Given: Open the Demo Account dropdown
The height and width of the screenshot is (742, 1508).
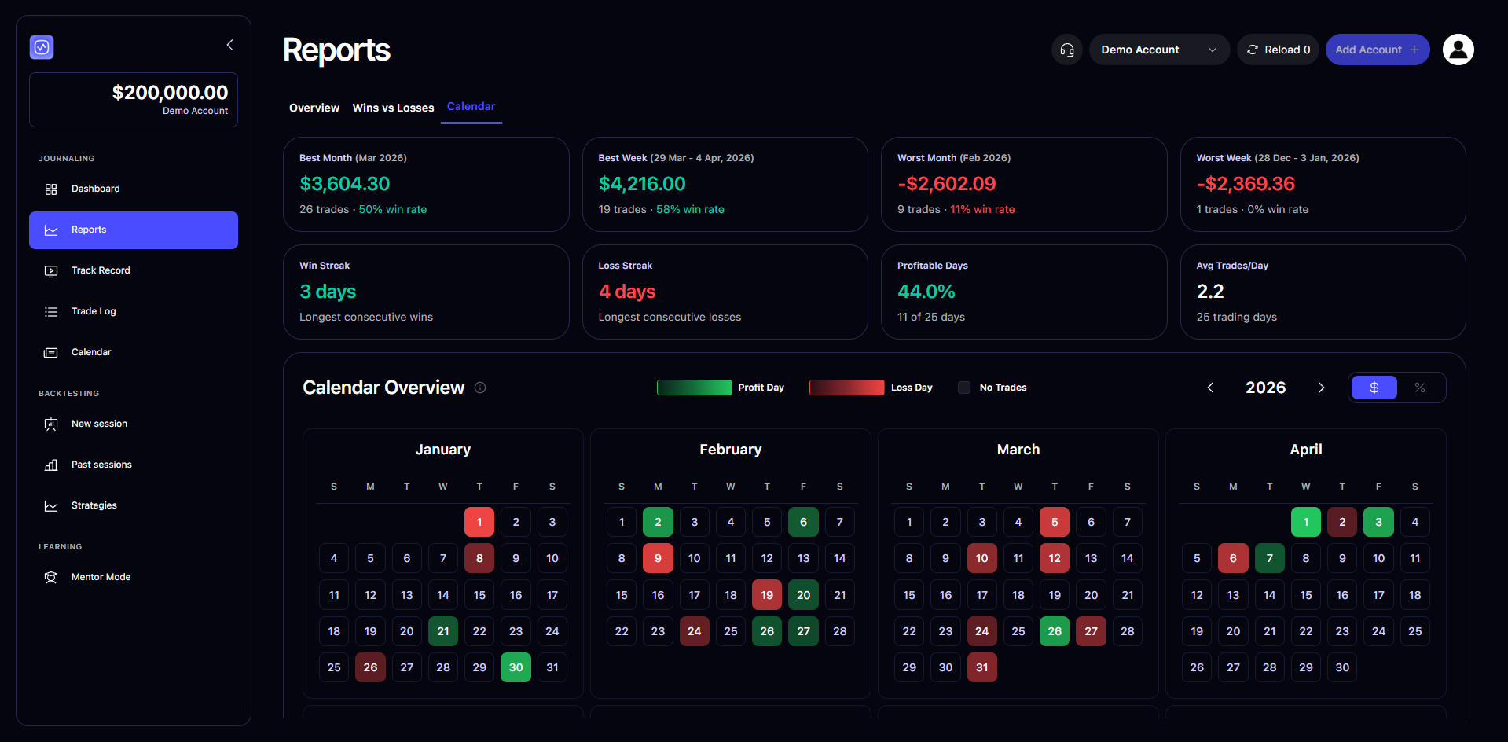Looking at the screenshot, I should [1159, 49].
